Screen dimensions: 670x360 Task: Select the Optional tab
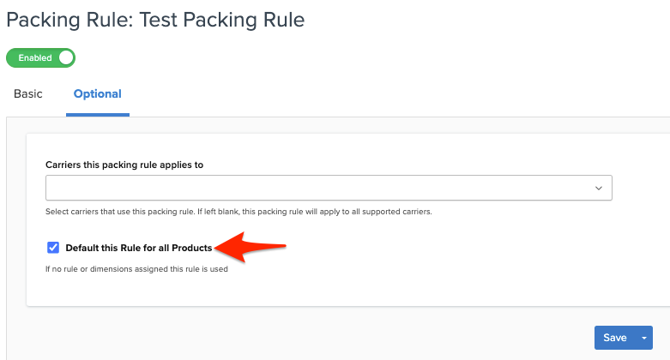click(98, 94)
